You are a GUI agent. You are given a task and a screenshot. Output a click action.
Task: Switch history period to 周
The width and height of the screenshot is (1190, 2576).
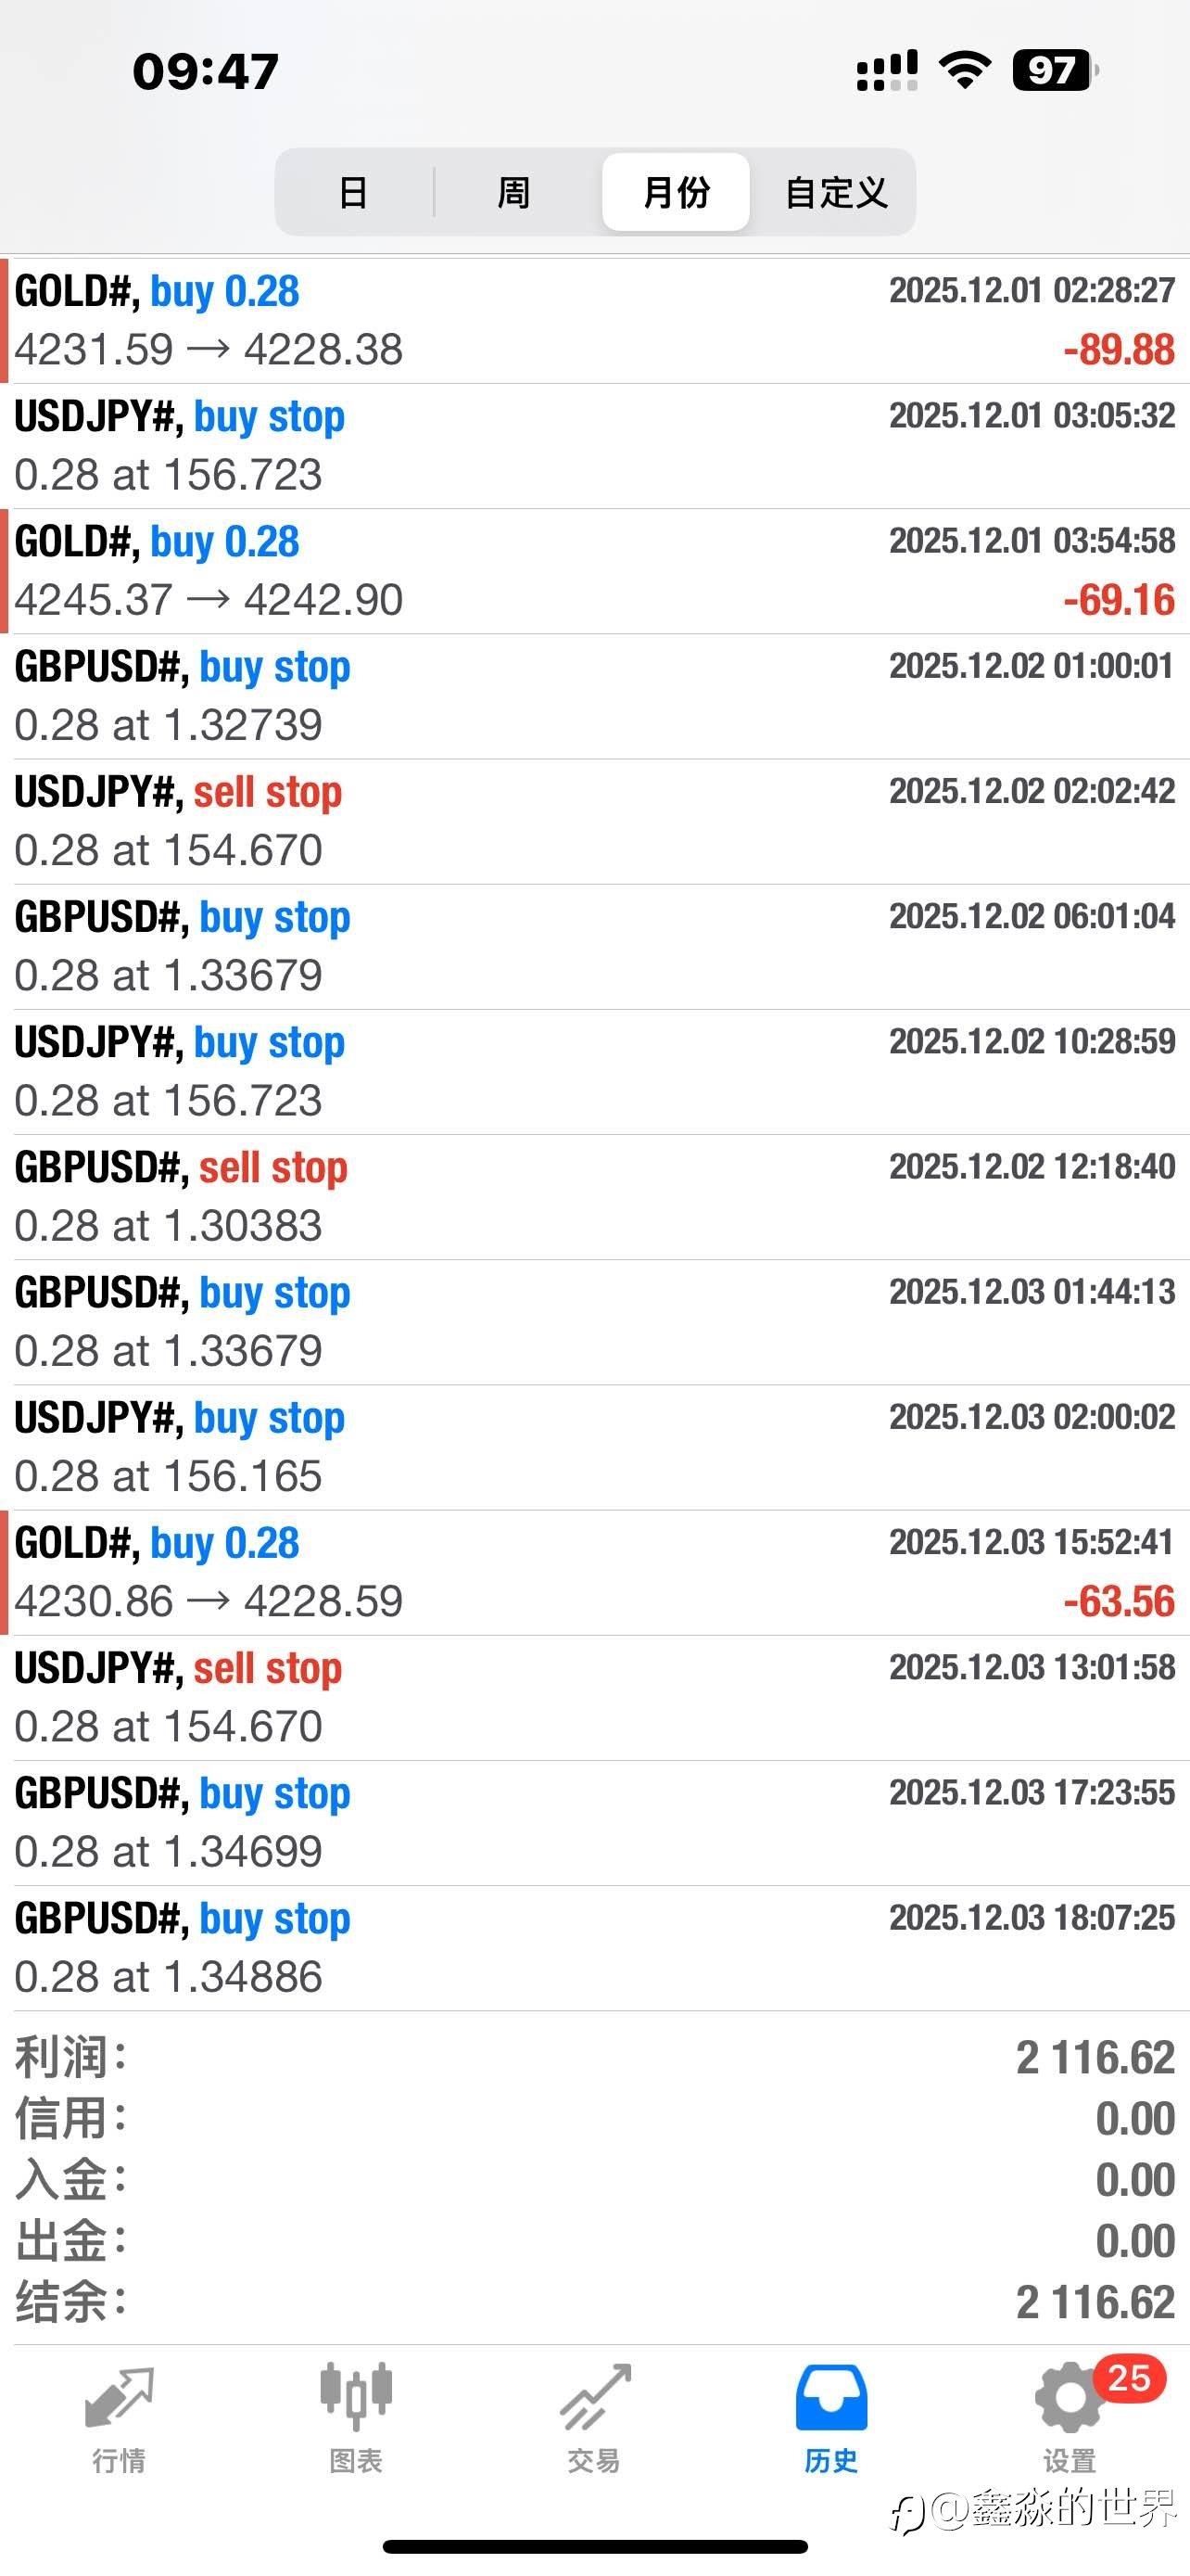coord(513,192)
